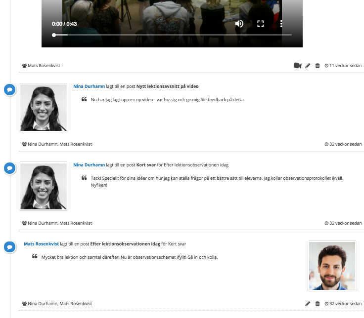Viewport: 364px width, 318px height.
Task: Open Nina Durhamn's photo in the Nytt lektionsavsnitt post
Action: tap(44, 108)
